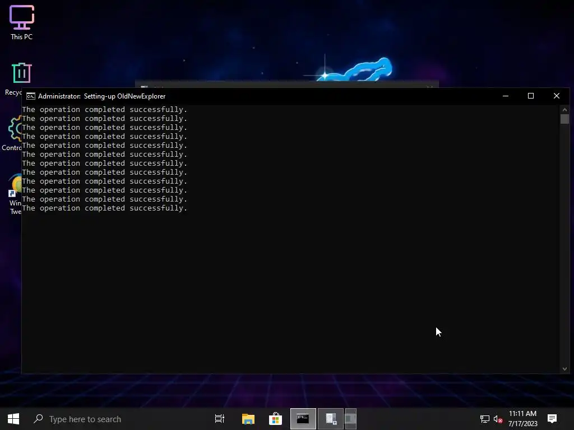Viewport: 574px width, 430px height.
Task: Click the first 'The operation completed successfully.' line
Action: [105, 110]
